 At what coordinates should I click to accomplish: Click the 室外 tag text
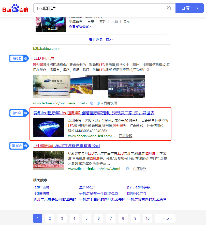click(x=103, y=21)
